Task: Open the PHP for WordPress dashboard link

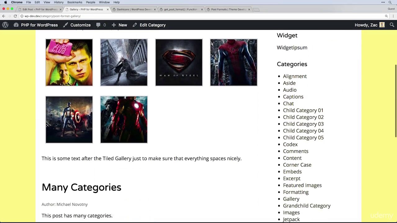Action: coord(36,25)
